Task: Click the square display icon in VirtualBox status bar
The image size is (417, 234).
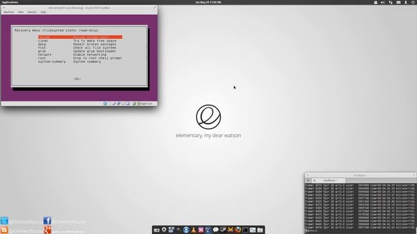Action: point(128,103)
